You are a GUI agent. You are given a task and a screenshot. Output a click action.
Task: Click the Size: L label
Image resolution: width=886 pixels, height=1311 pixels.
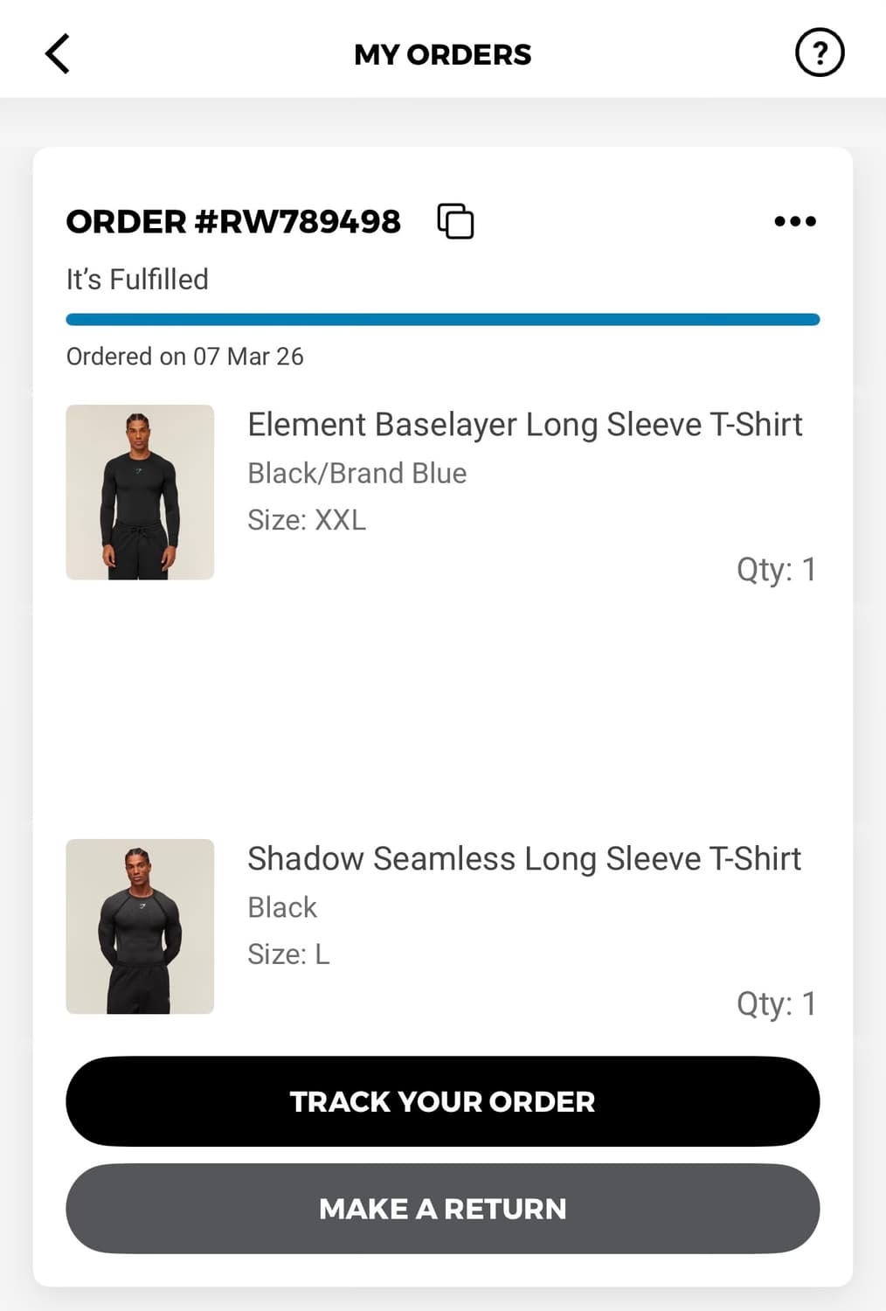pyautogui.click(x=288, y=954)
